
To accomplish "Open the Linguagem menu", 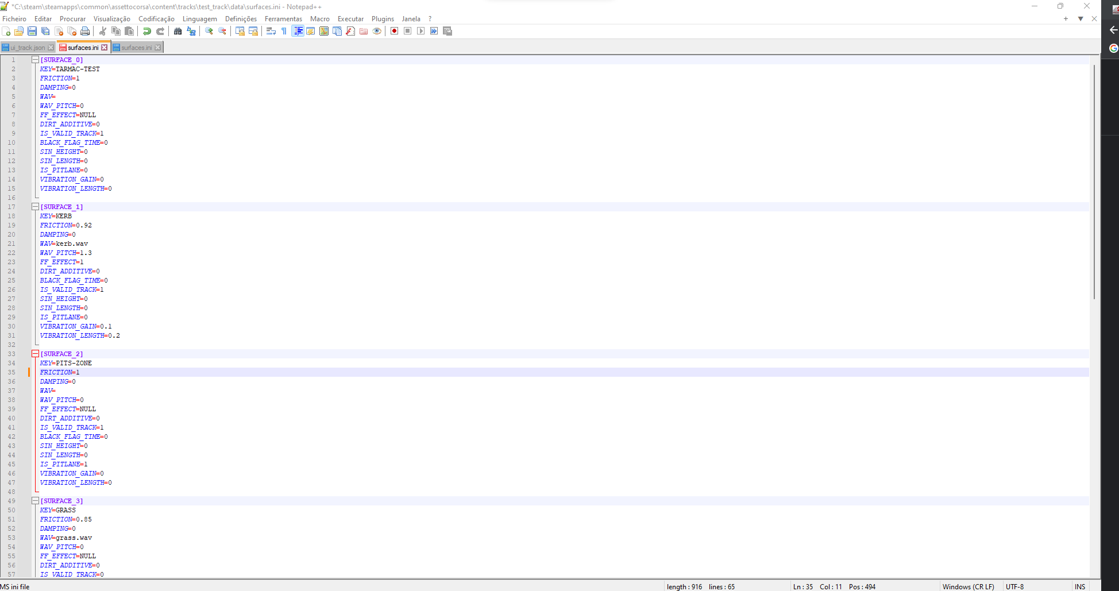I will 200,19.
